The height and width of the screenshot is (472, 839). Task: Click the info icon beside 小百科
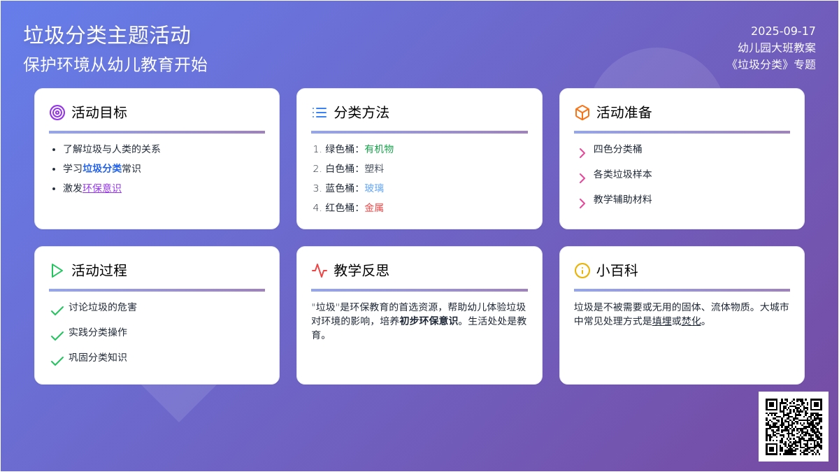click(x=582, y=271)
